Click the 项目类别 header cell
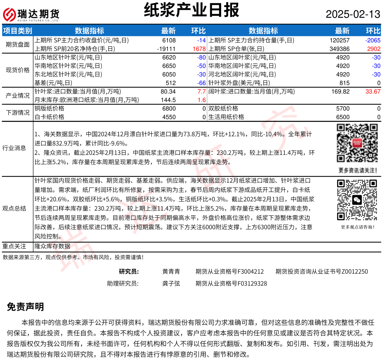This screenshot has height=359, width=383. 18,31
